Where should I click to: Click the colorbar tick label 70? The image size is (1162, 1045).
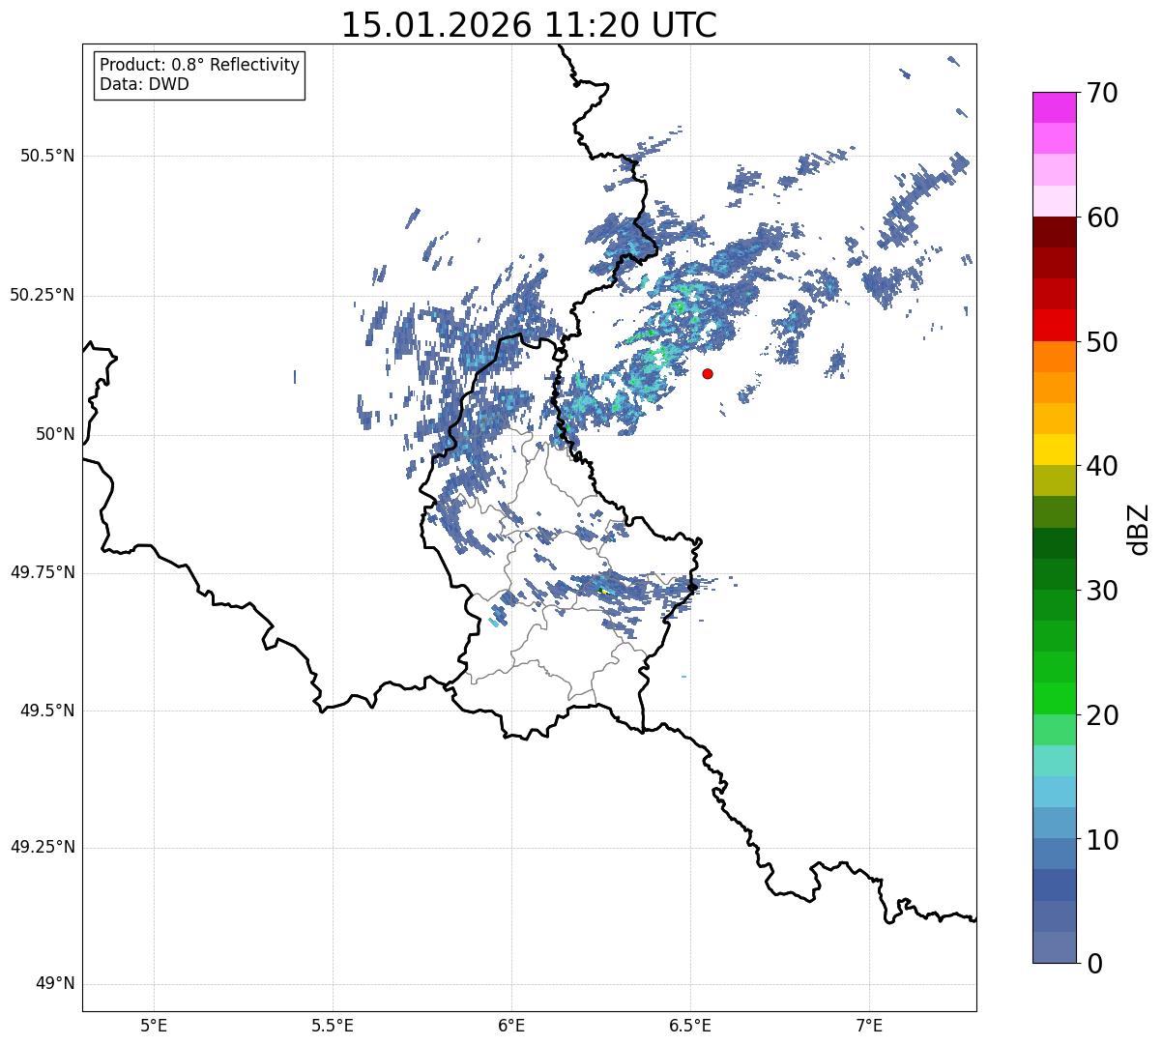(x=1101, y=93)
